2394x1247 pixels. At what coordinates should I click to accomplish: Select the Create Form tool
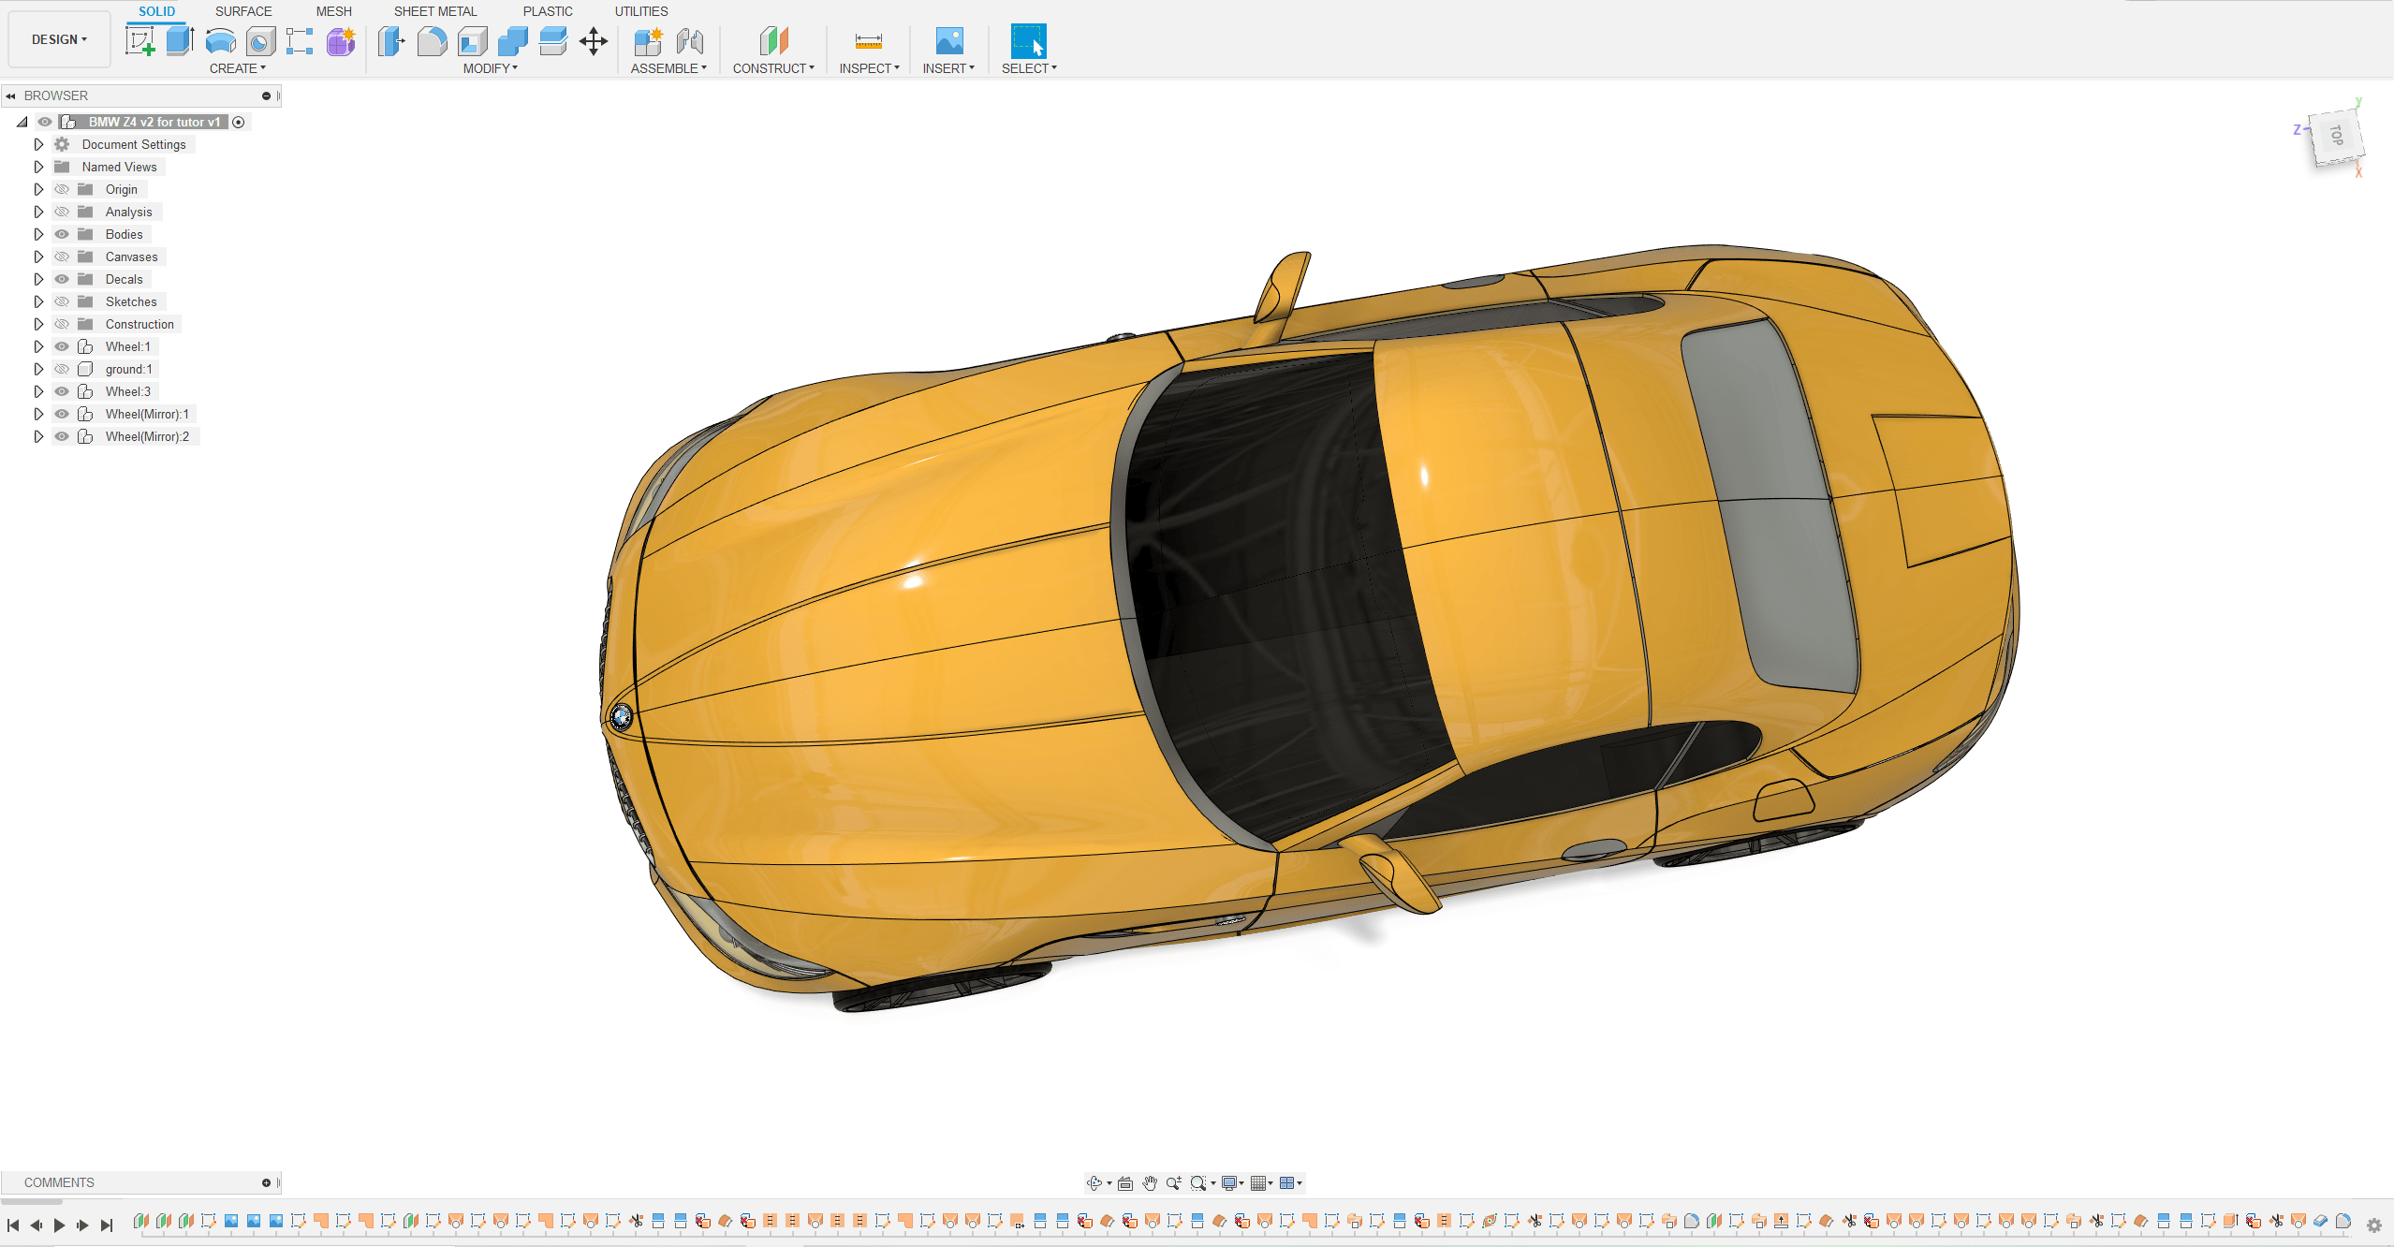pos(341,41)
